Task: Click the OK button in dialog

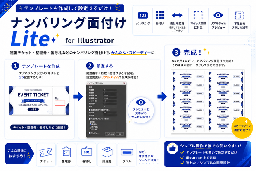Action: [x=120, y=134]
